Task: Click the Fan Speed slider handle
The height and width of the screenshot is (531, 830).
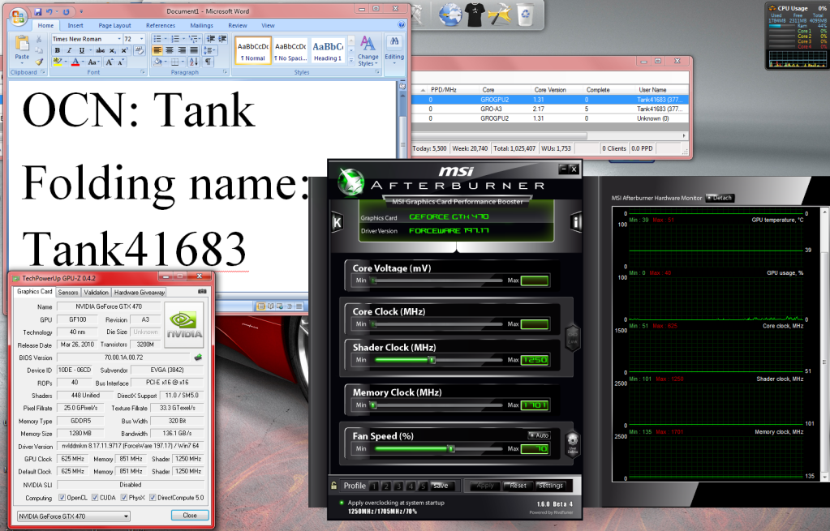Action: tap(451, 449)
